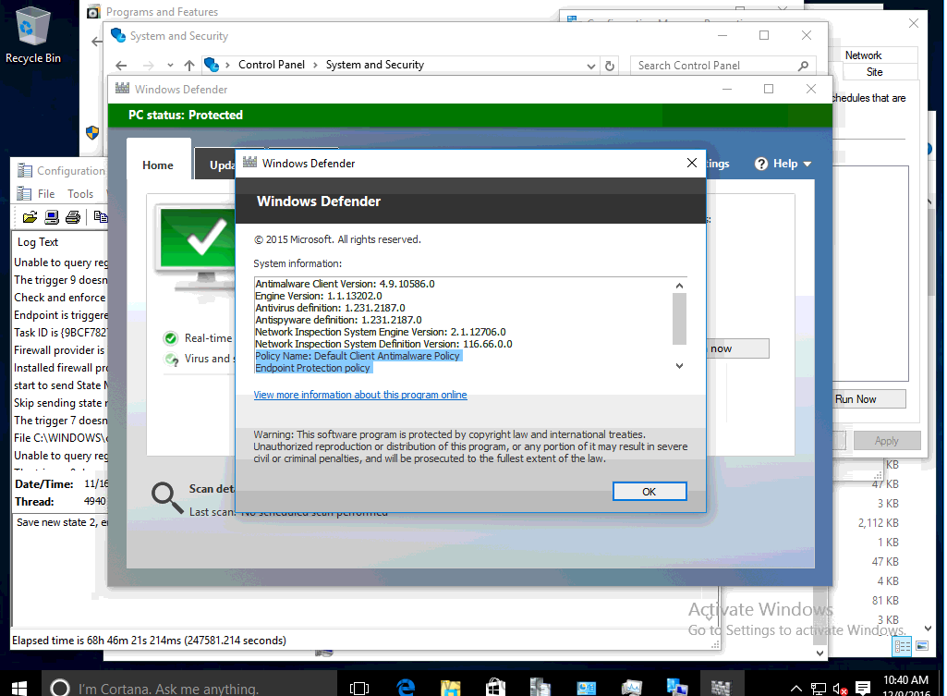Click the Cortana circle icon

[60, 689]
